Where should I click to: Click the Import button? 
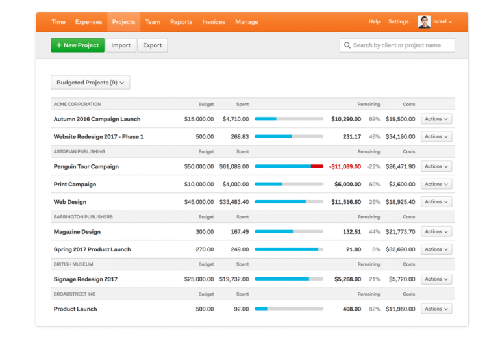pos(121,45)
